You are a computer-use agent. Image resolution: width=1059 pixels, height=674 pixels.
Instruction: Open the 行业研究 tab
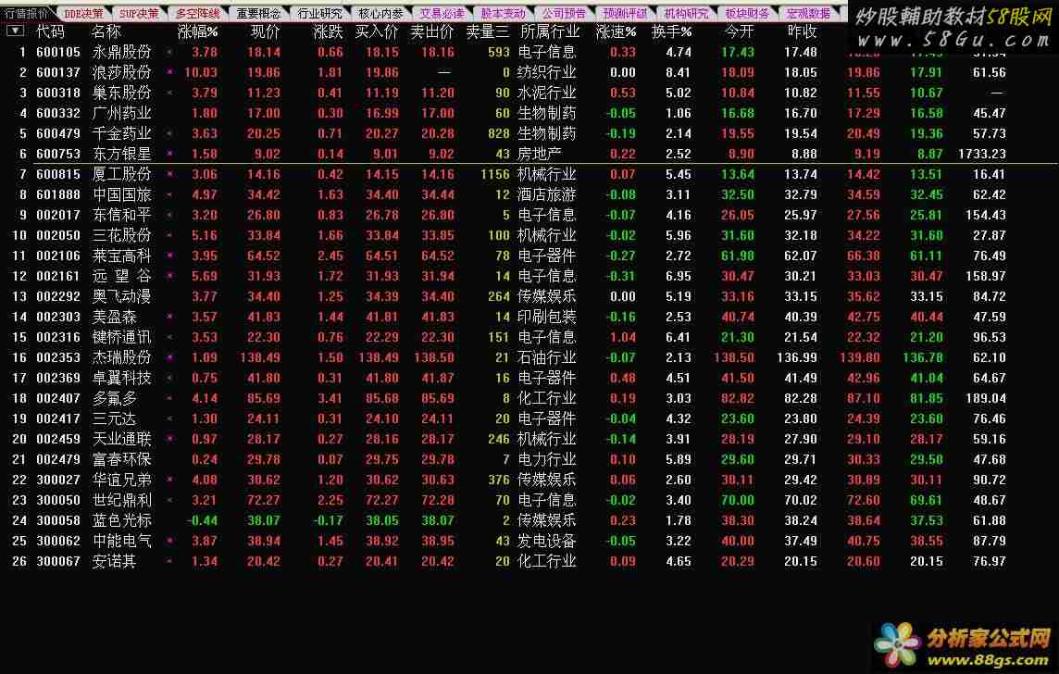pos(319,13)
